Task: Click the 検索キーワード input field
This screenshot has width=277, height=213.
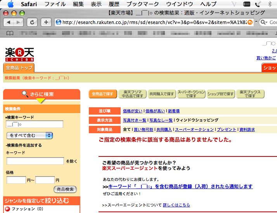Action: tap(35, 124)
